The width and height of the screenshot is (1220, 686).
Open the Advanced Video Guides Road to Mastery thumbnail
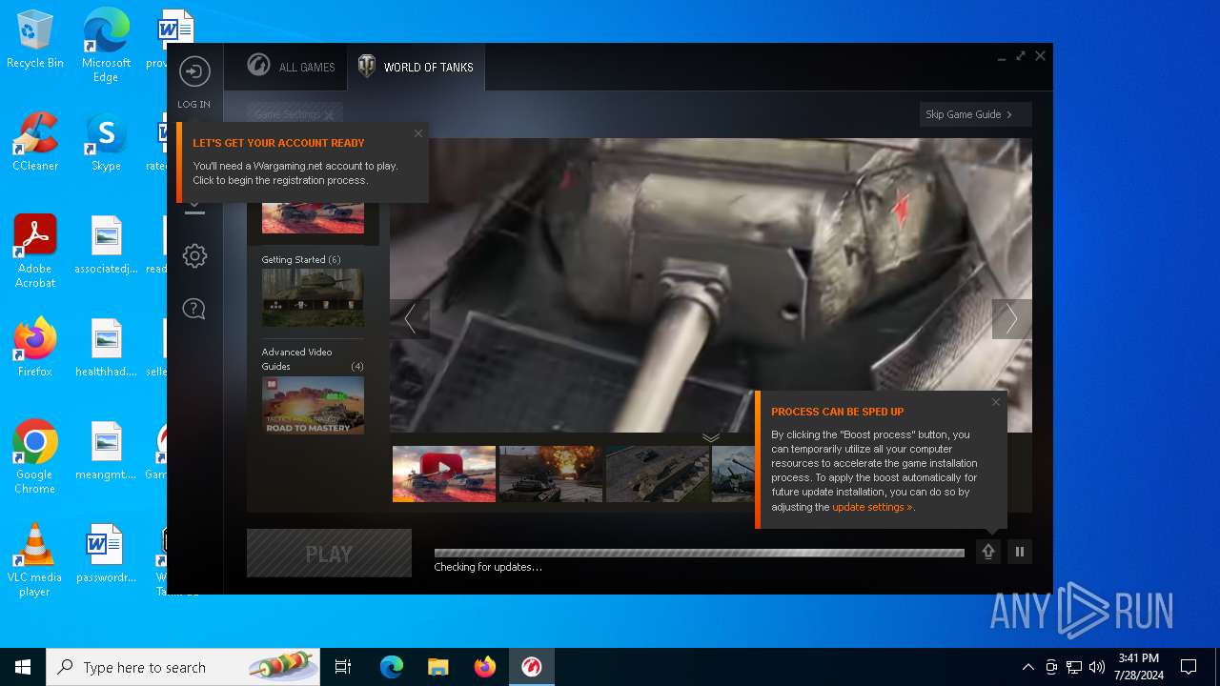pos(313,405)
